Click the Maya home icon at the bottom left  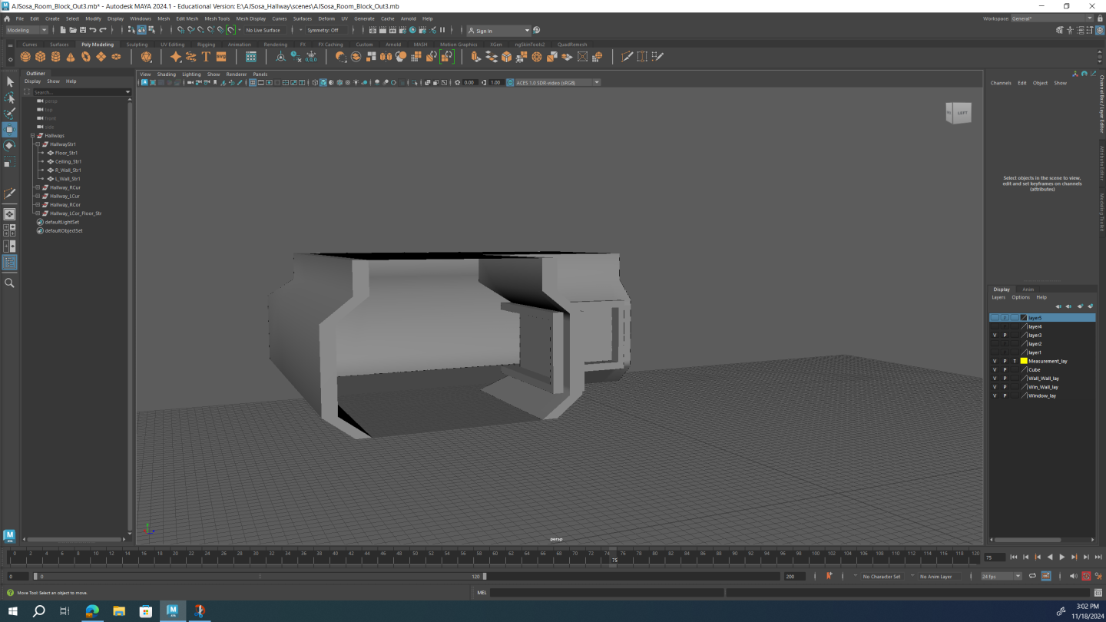coord(9,535)
